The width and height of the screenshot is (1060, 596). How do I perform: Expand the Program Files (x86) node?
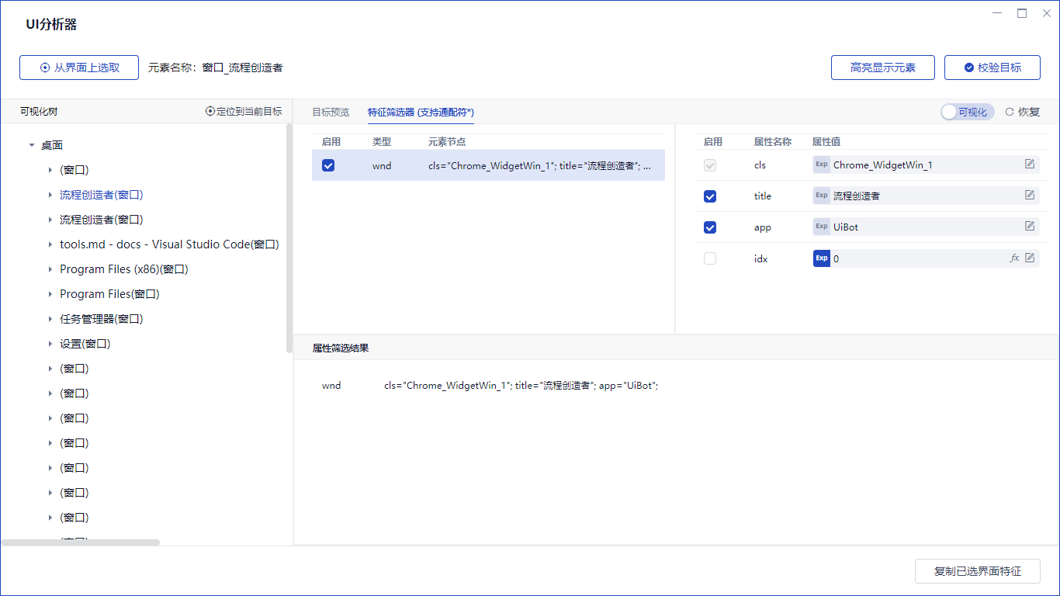click(50, 269)
